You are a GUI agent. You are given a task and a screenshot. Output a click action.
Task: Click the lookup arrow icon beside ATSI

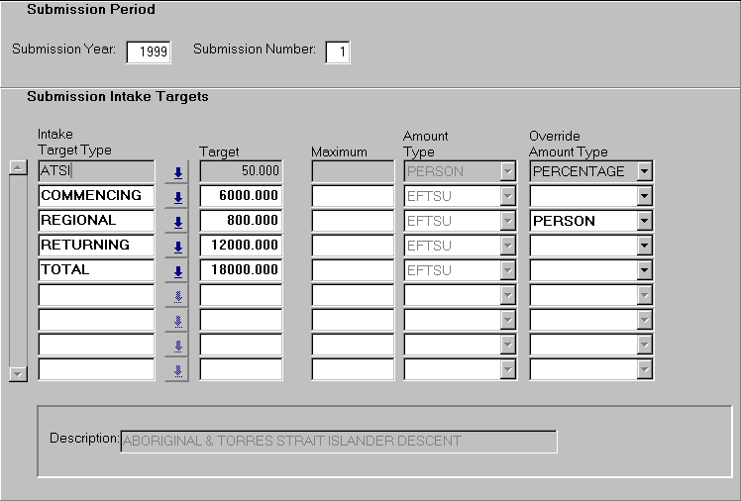coord(177,172)
